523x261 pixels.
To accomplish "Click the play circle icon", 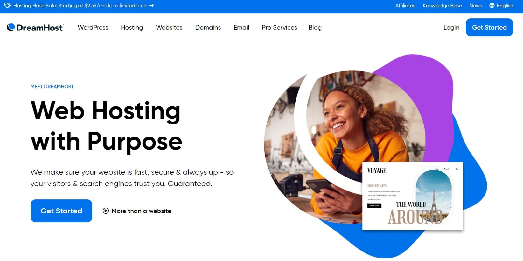I will [x=106, y=211].
